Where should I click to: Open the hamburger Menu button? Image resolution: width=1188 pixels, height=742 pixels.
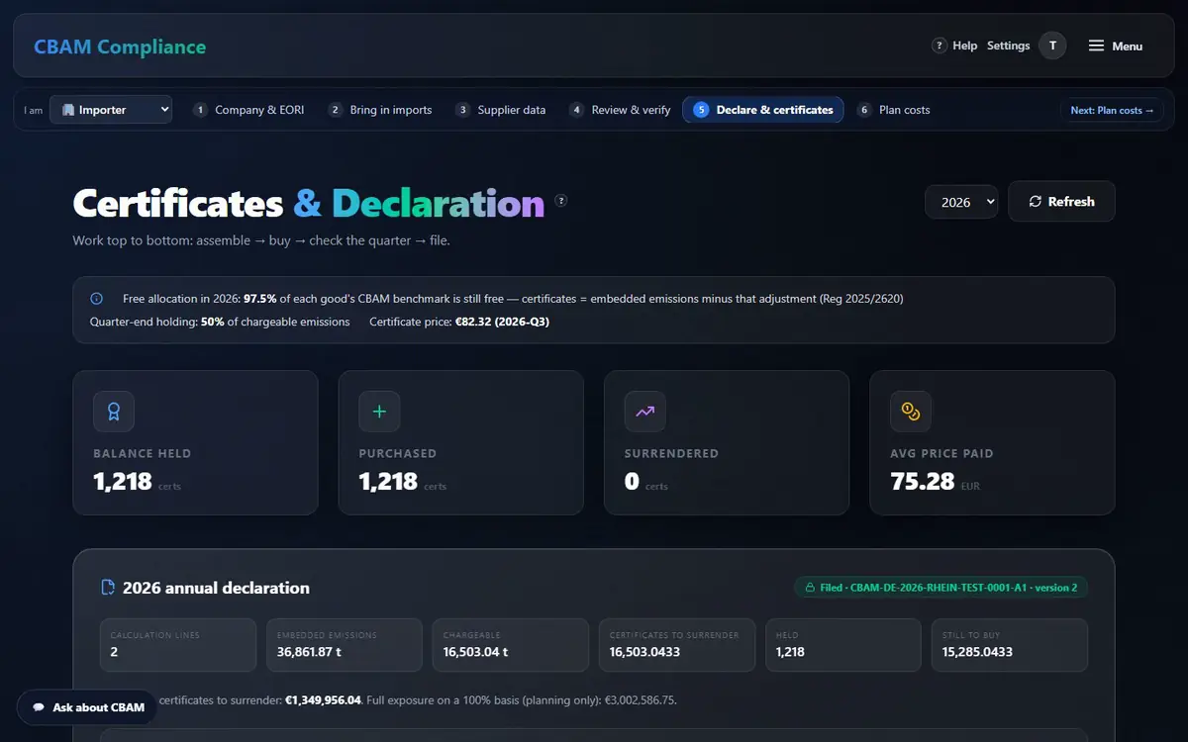pos(1116,46)
